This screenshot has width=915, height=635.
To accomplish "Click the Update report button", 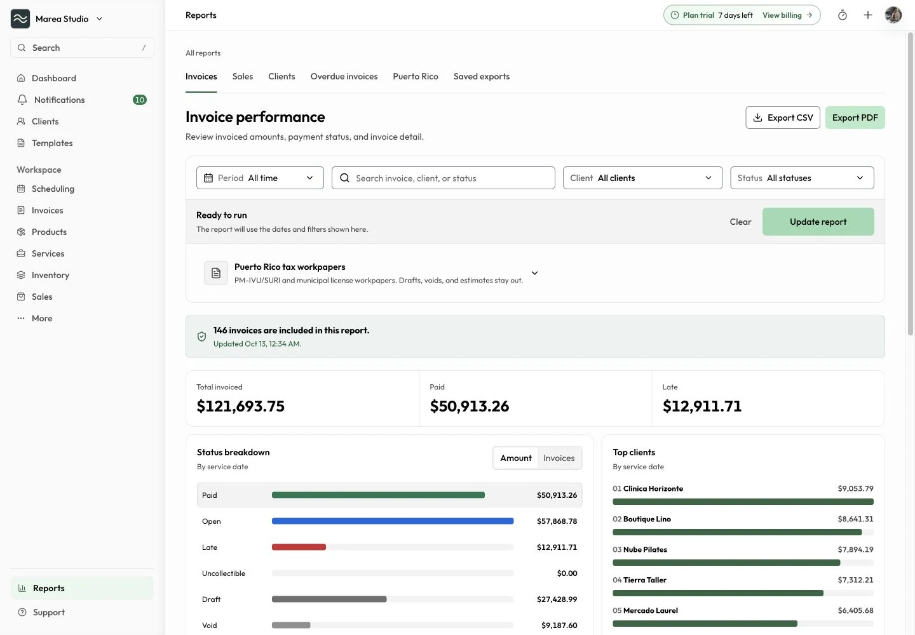I will tap(818, 222).
